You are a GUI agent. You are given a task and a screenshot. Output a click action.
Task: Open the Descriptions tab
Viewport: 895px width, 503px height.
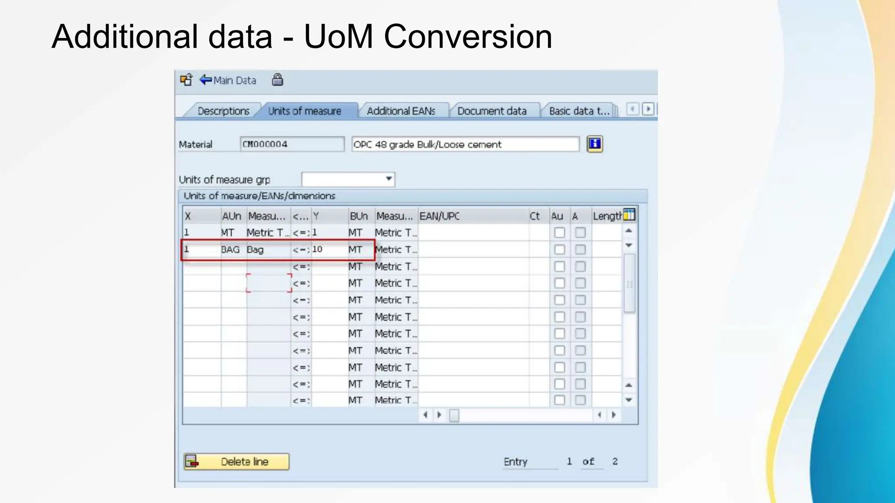tap(223, 111)
